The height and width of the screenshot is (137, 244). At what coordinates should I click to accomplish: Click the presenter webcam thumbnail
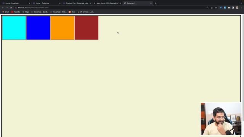click(x=221, y=119)
